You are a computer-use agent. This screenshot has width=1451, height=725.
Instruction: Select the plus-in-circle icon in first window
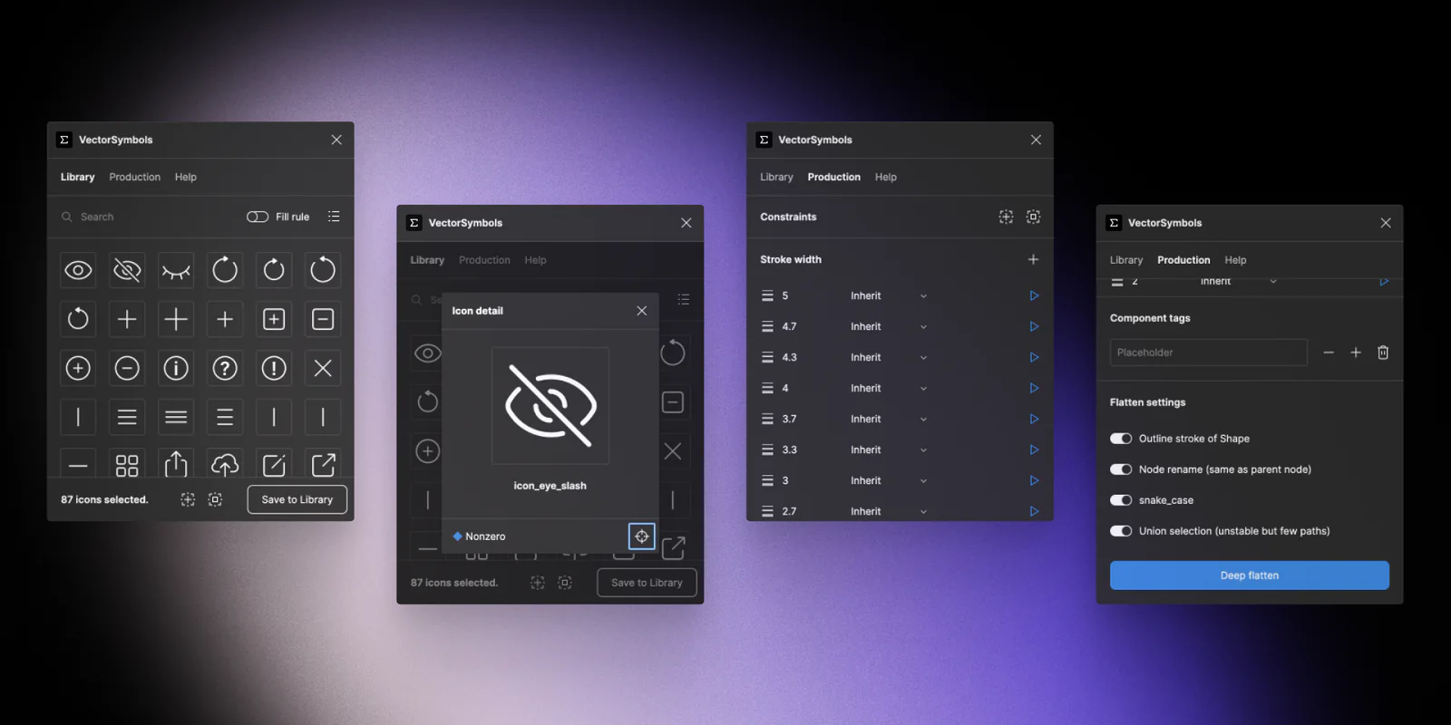coord(78,368)
